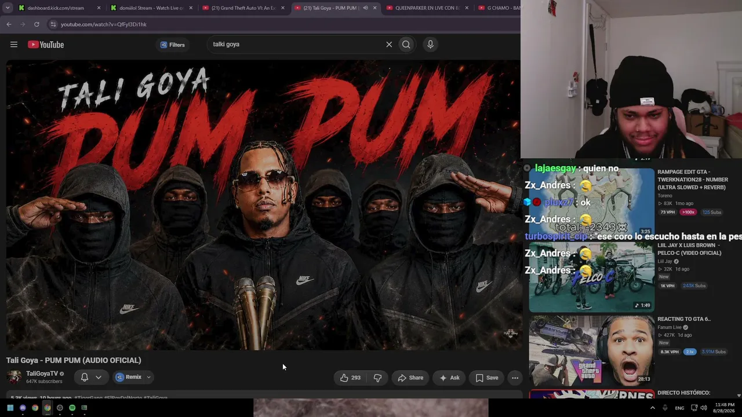Switch to the G CHAMO tab

click(x=499, y=8)
